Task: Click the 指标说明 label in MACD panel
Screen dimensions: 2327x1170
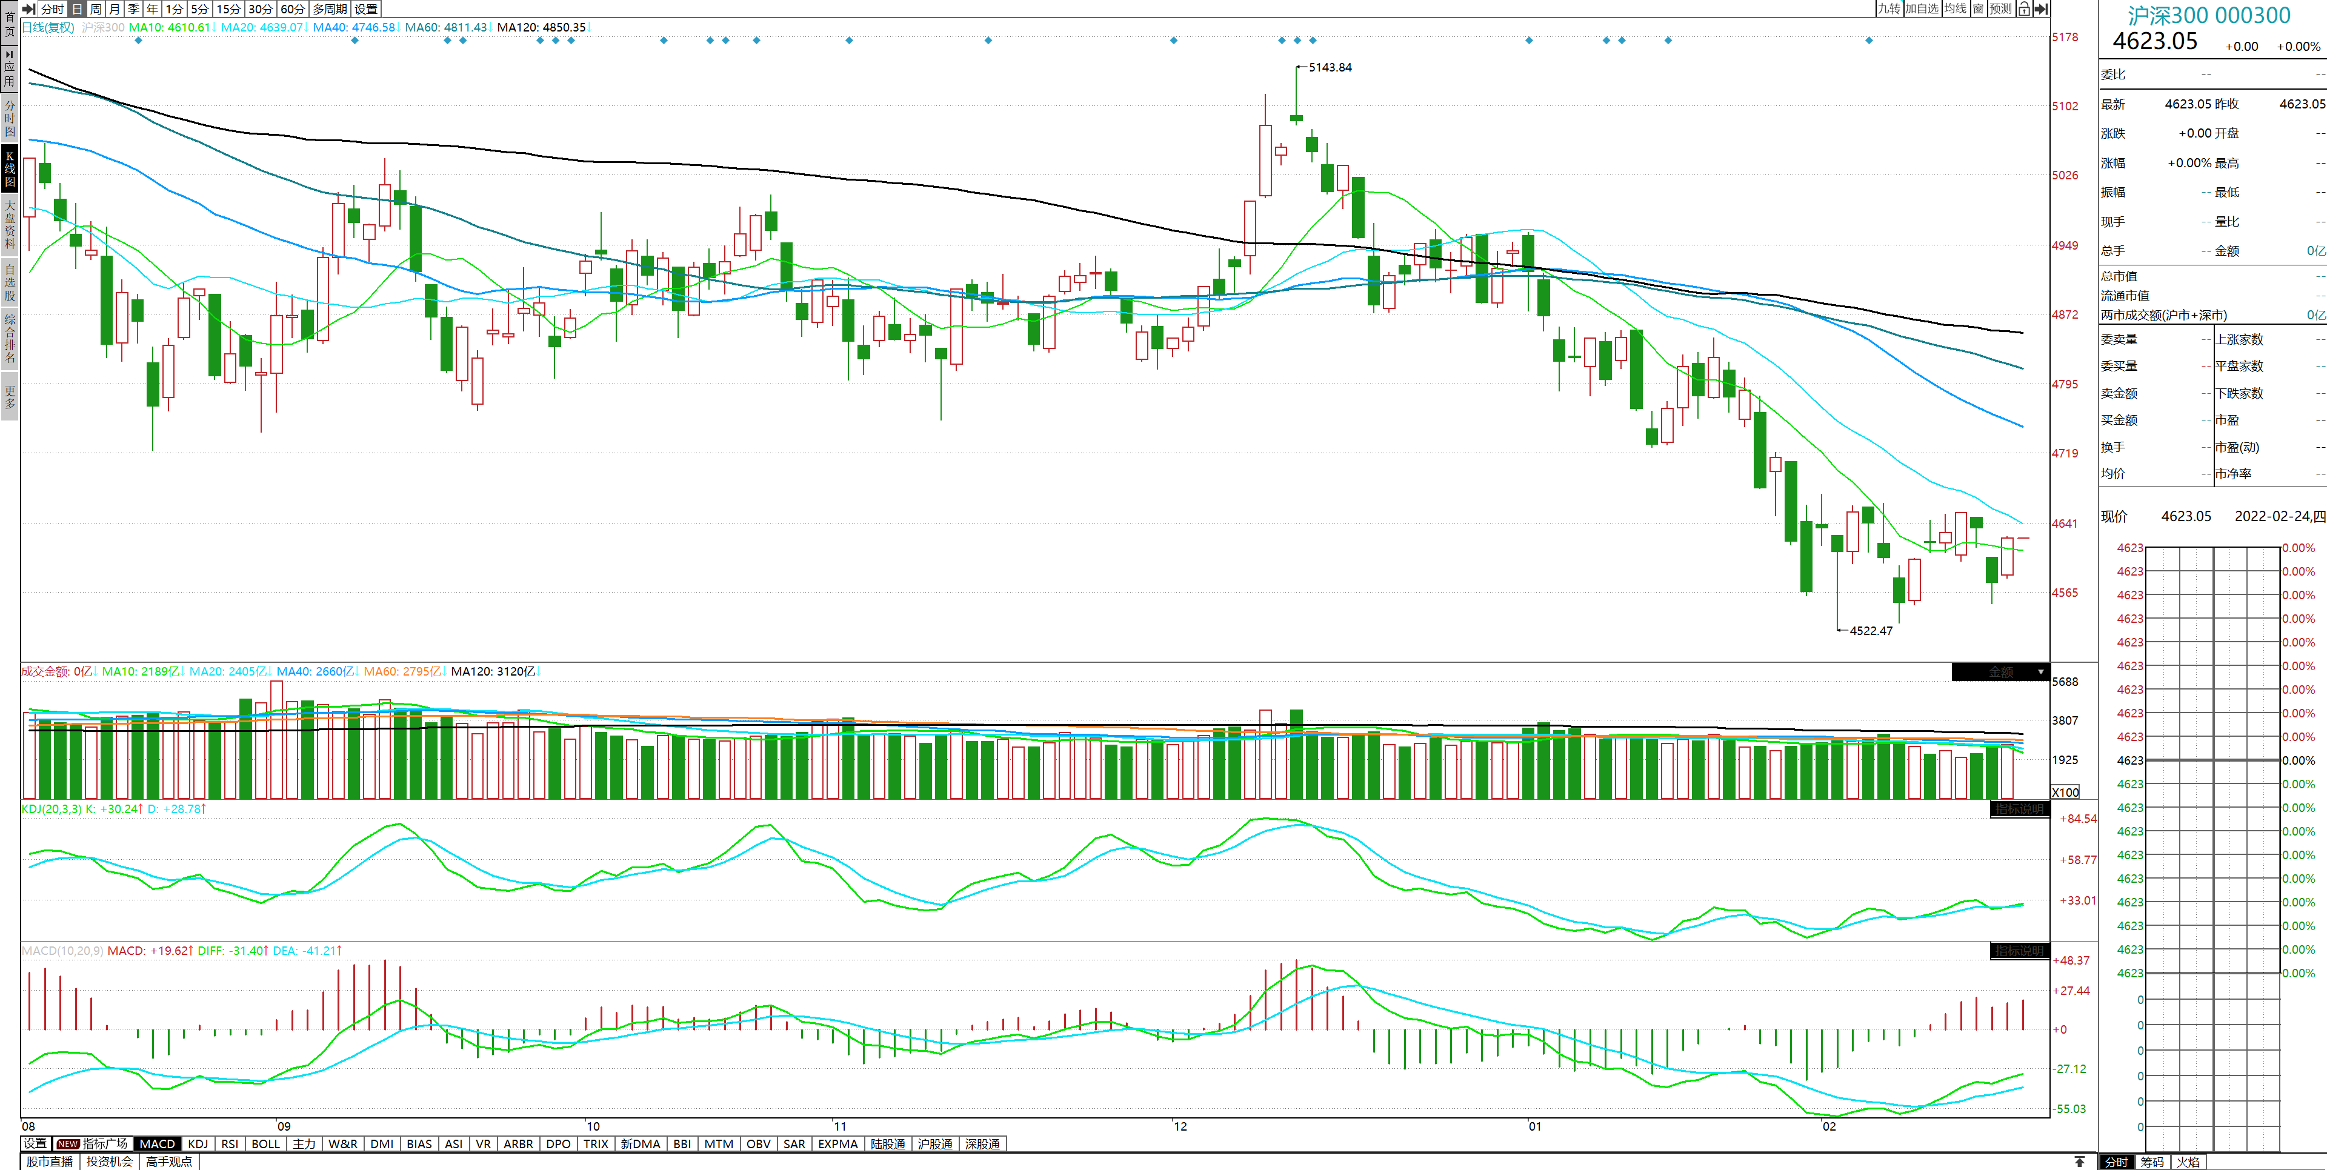Action: pyautogui.click(x=2019, y=951)
